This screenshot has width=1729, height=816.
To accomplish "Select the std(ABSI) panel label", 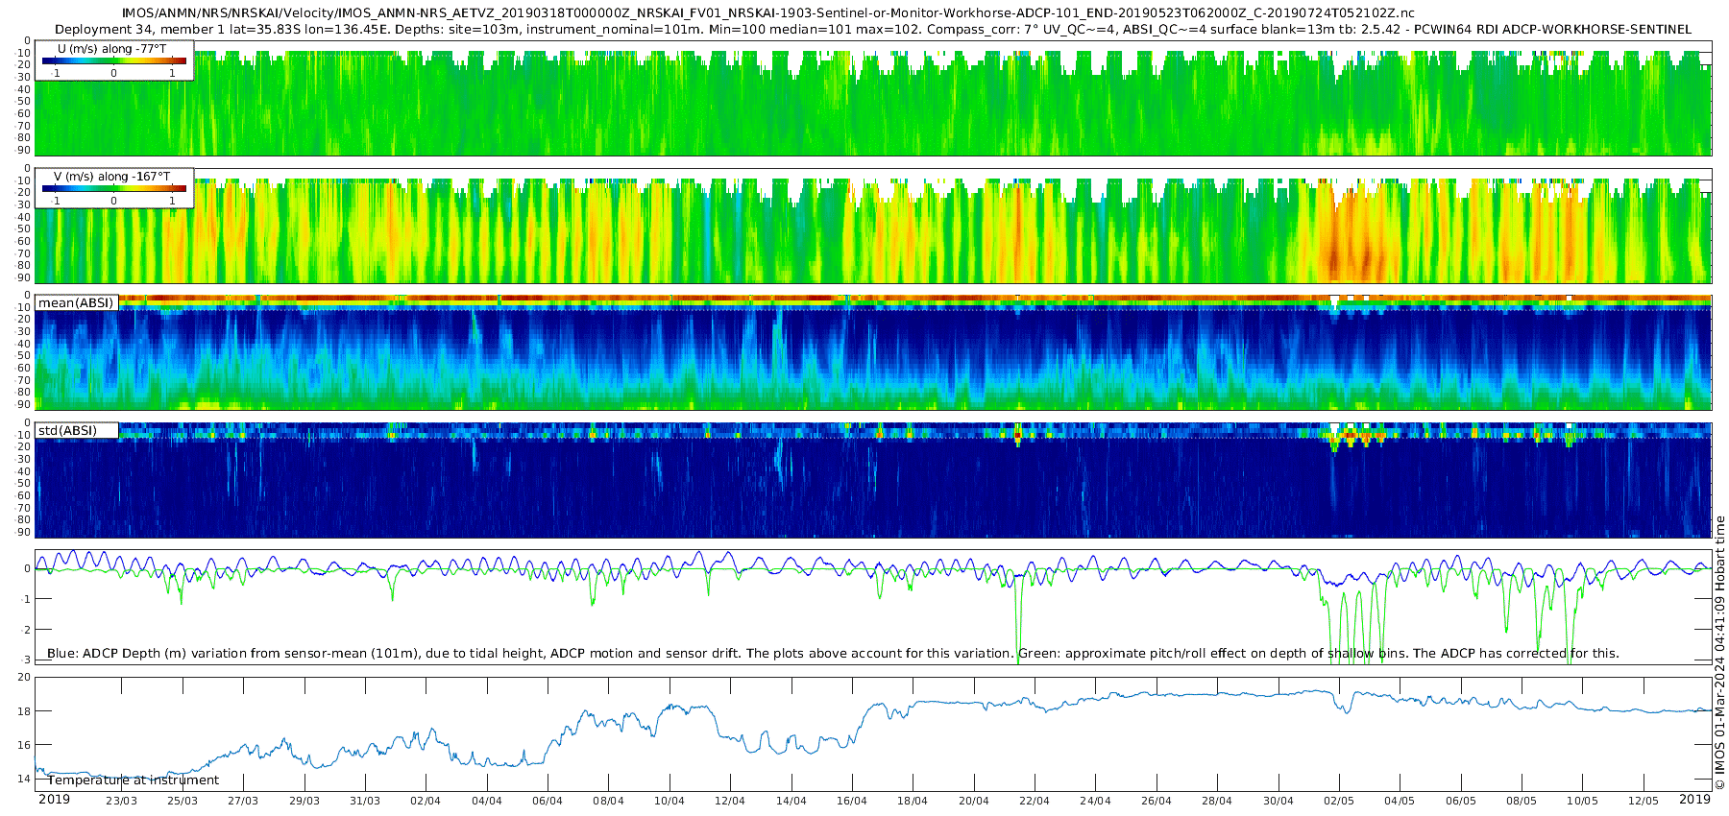I will (67, 431).
